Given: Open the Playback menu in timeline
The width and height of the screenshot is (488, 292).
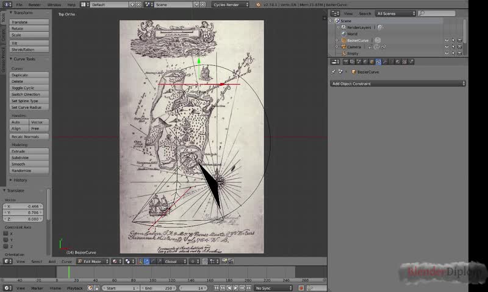Looking at the screenshot, I should click(x=74, y=288).
